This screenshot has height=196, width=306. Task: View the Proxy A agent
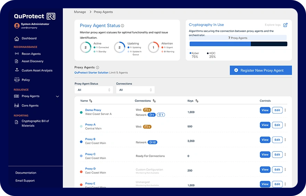265,125
